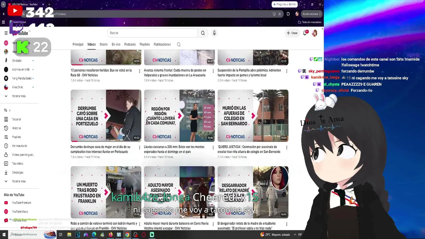Click the Buscar search field

(152, 33)
